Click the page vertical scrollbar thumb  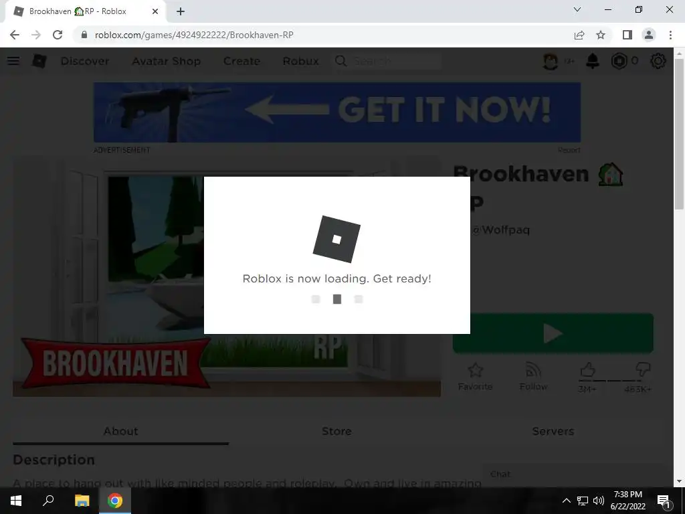[678, 135]
